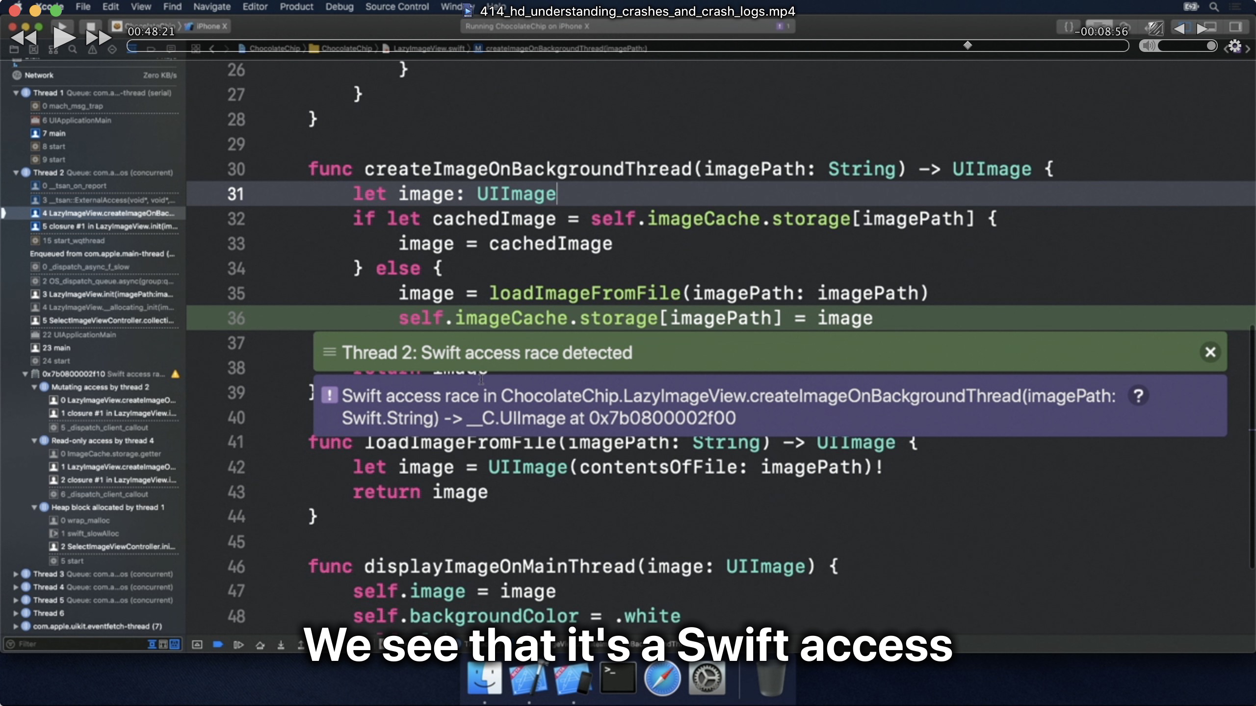
Task: Open the Issue navigator warning icon
Action: pyautogui.click(x=92, y=49)
